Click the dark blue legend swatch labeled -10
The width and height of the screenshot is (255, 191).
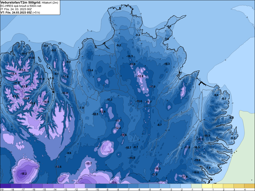pyautogui.click(x=101, y=186)
